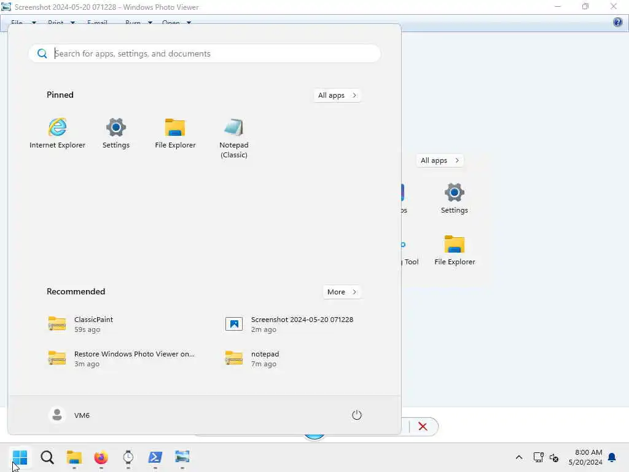The height and width of the screenshot is (472, 629).
Task: Open taskbar Search
Action: (47, 457)
